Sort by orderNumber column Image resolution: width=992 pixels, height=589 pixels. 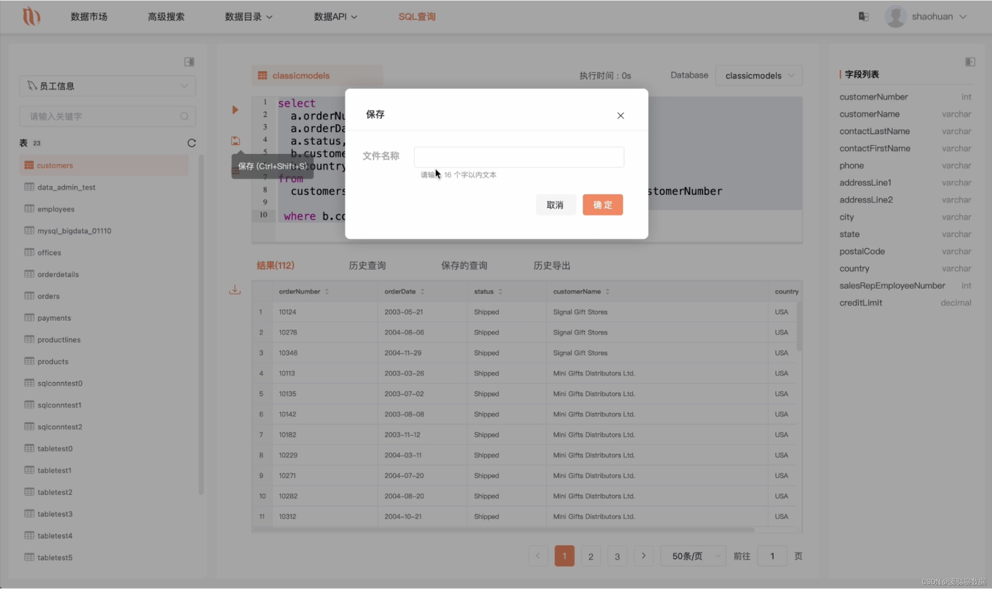[327, 292]
